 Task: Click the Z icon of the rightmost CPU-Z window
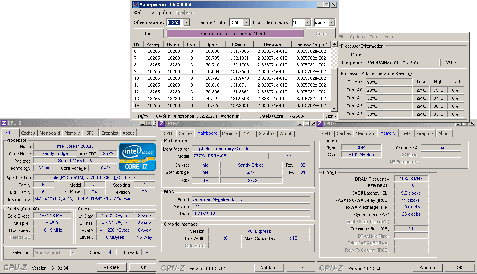pos(319,123)
